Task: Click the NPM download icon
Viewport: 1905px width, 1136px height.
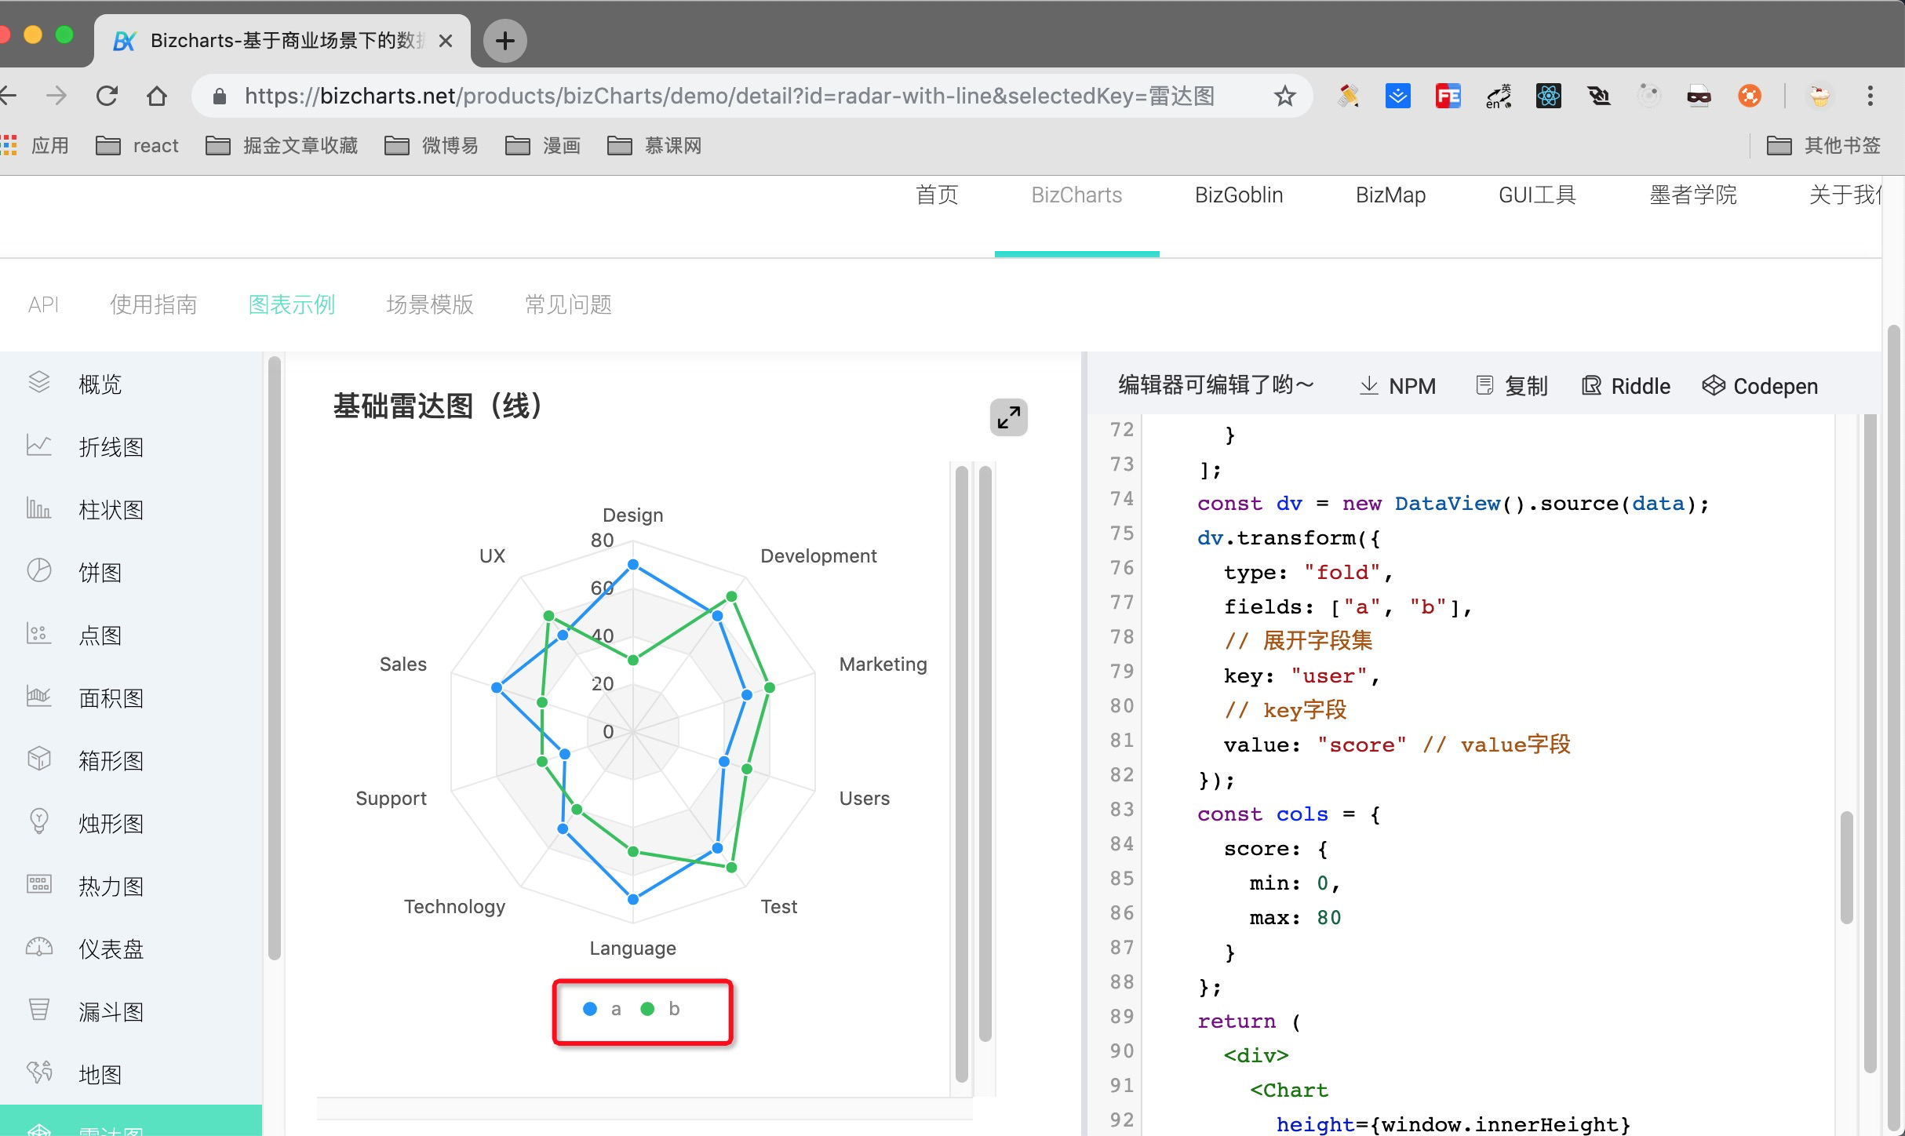Action: coord(1369,386)
